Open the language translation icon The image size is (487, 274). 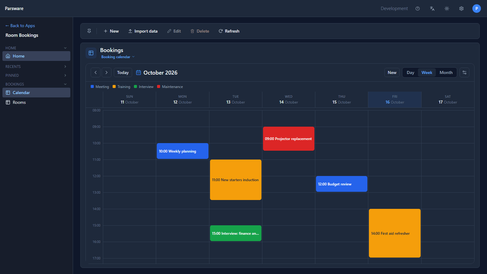coord(432,9)
